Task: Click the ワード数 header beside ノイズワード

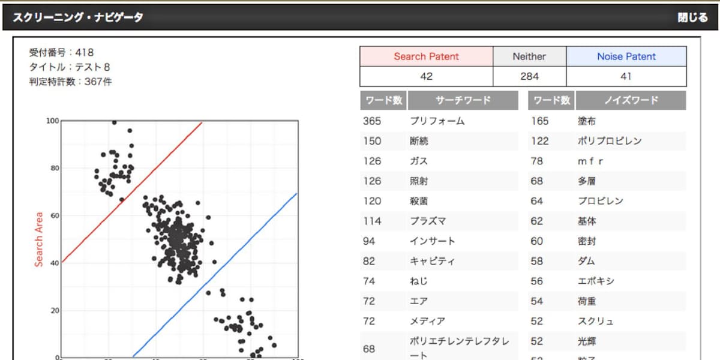Action: pos(552,100)
